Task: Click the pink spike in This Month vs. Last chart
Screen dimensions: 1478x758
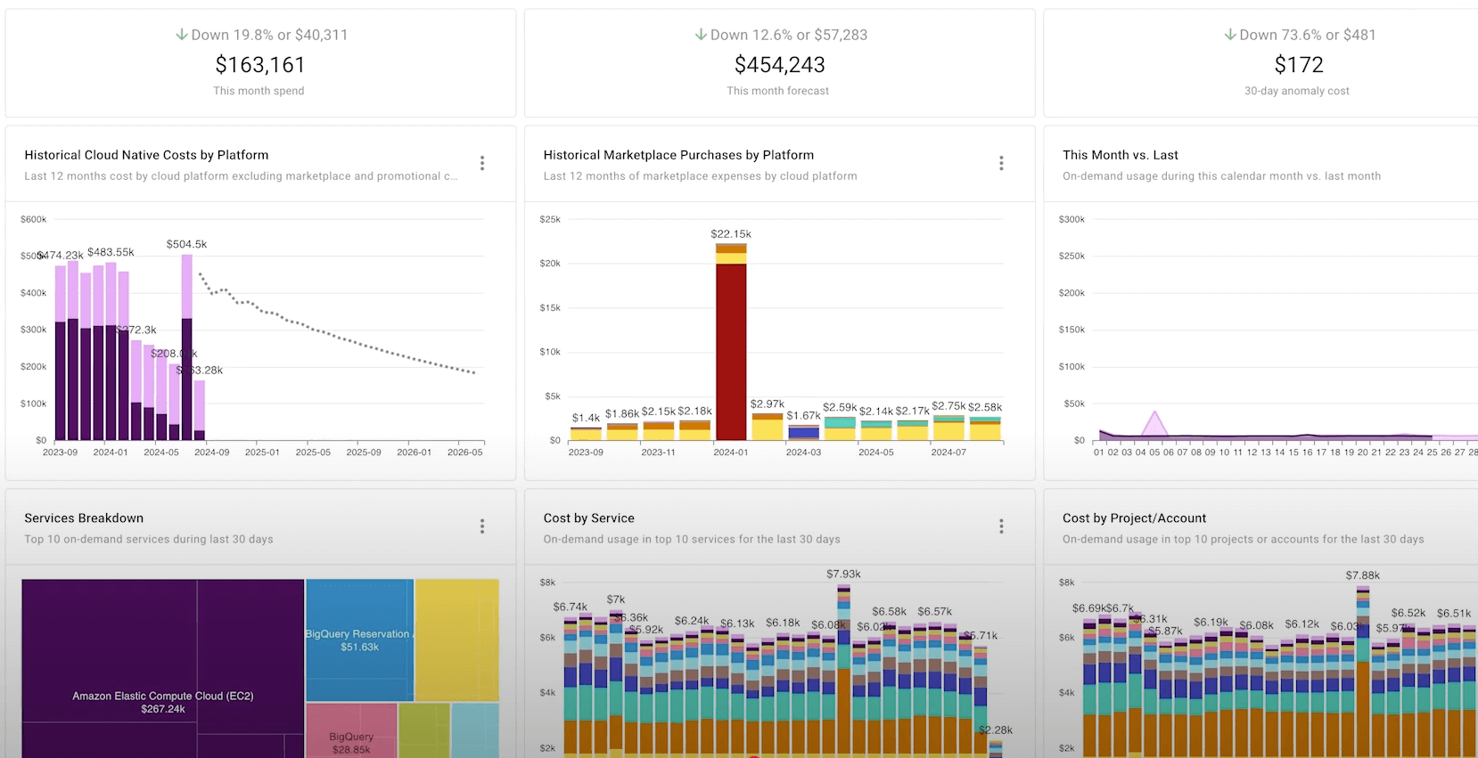Action: click(x=1154, y=425)
